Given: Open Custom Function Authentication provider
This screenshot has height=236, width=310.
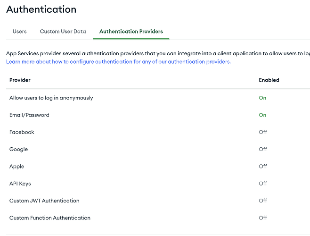Looking at the screenshot, I should click(50, 218).
